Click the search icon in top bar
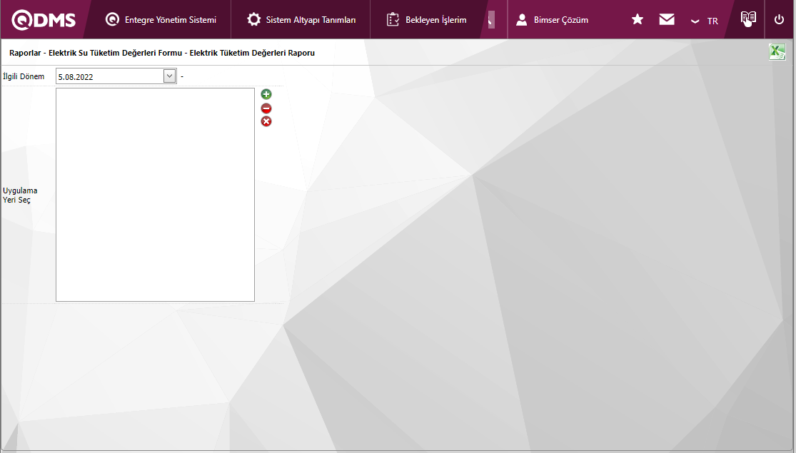This screenshot has height=453, width=796. click(490, 20)
